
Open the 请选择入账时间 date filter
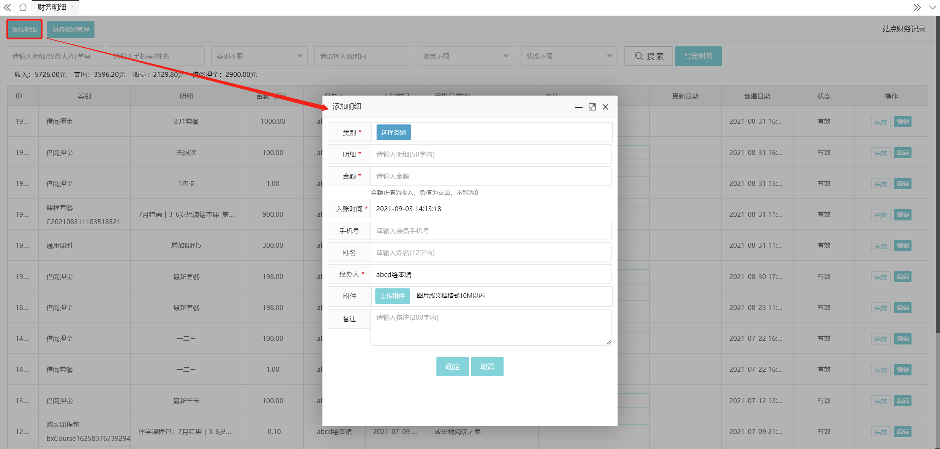click(362, 56)
